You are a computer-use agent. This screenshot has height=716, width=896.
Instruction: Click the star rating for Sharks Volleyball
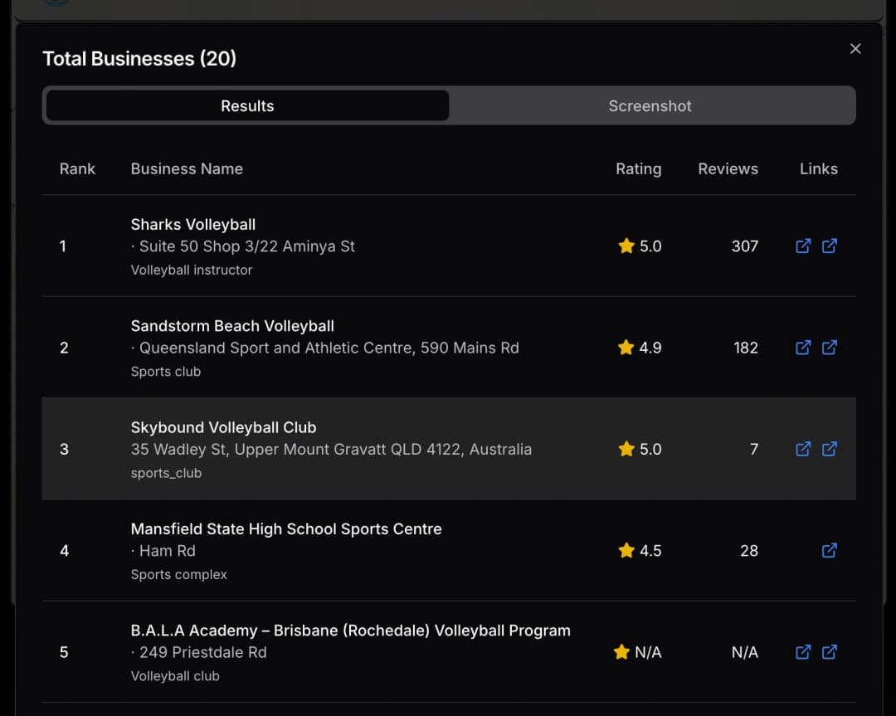coord(639,246)
